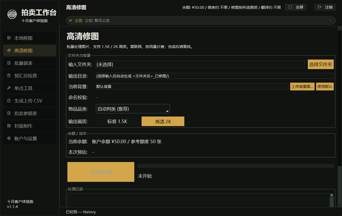Click the 使用默认 background button
342x216 pixels.
[325, 86]
